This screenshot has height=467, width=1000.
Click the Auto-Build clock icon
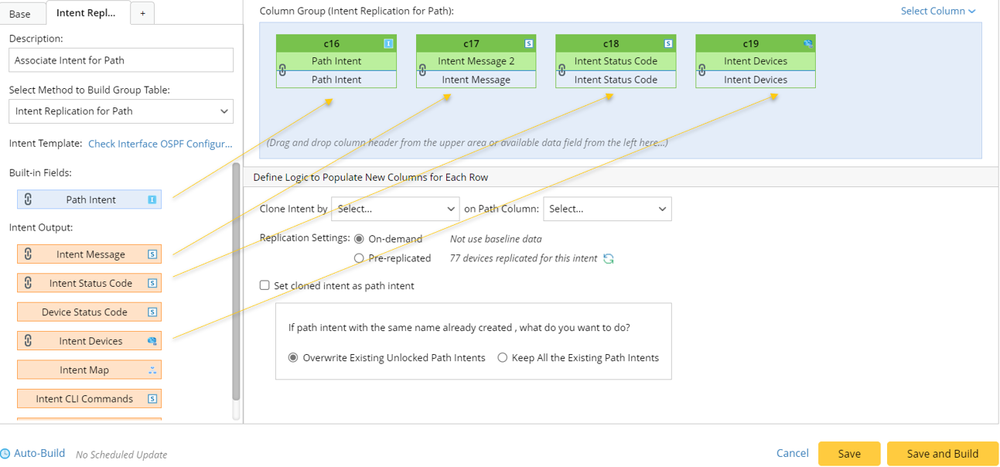[x=5, y=454]
